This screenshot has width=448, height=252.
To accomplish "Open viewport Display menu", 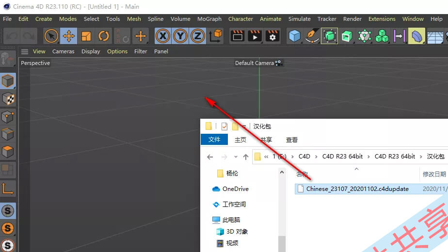I will [x=91, y=51].
